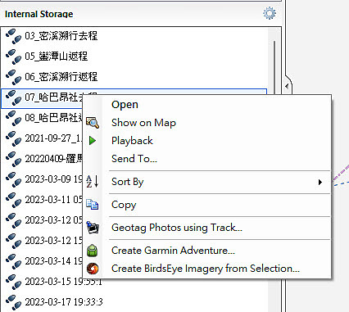Click footprint icon of 2023-03-09 track
349x312 pixels.
(13, 179)
